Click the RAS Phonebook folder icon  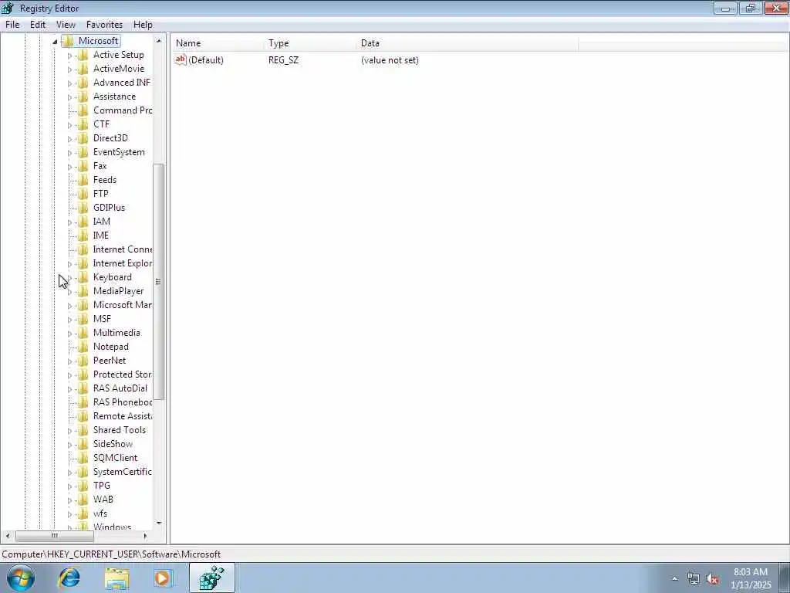(x=83, y=402)
